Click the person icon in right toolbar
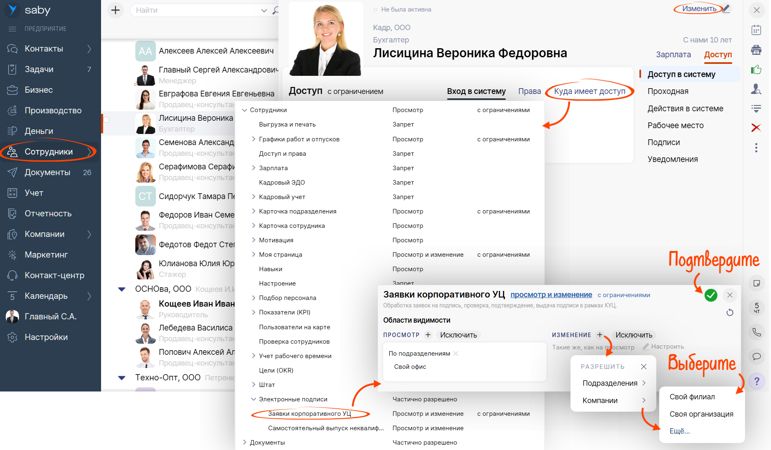 (x=756, y=89)
